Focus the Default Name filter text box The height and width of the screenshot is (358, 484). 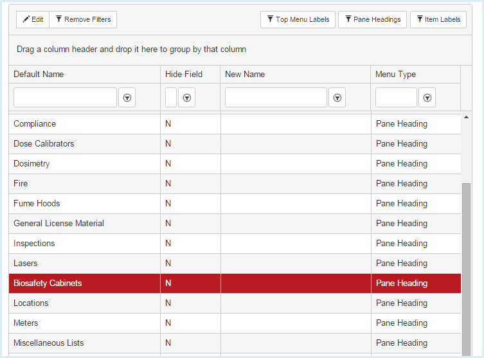[x=65, y=98]
